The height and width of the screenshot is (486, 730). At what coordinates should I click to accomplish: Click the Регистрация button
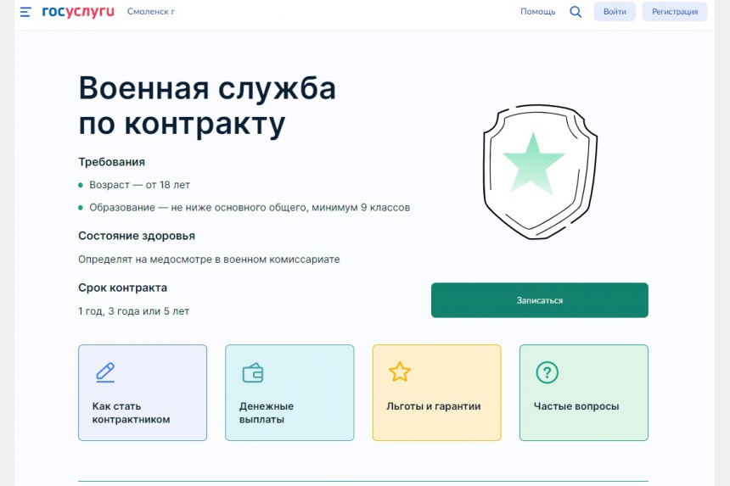click(x=675, y=12)
